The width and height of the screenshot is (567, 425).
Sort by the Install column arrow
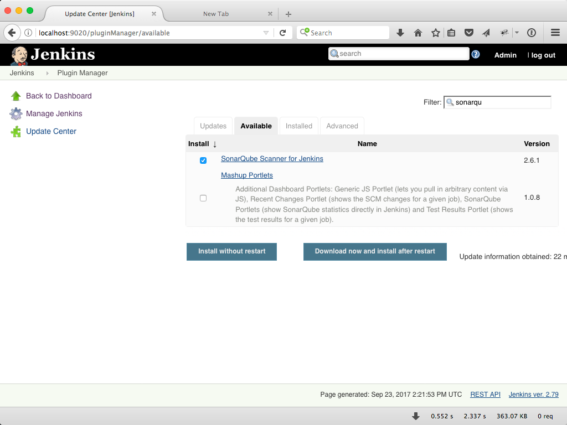(215, 144)
